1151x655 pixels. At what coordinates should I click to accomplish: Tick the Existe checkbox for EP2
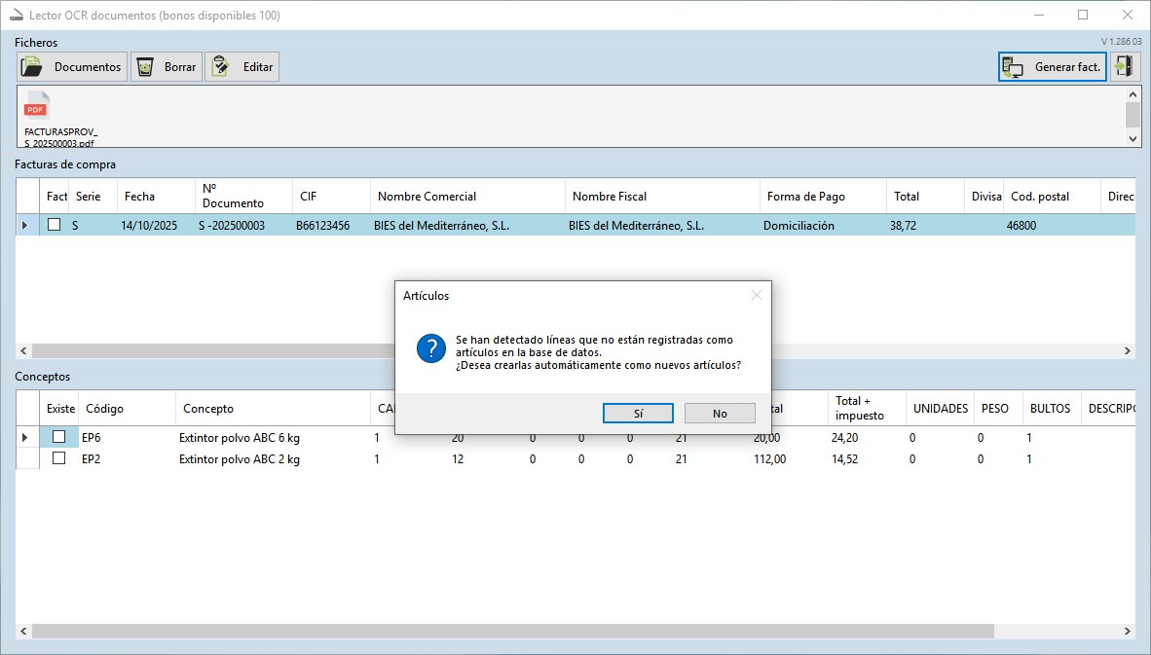point(59,458)
